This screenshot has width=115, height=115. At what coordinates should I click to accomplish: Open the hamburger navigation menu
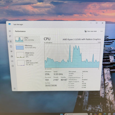(10, 31)
